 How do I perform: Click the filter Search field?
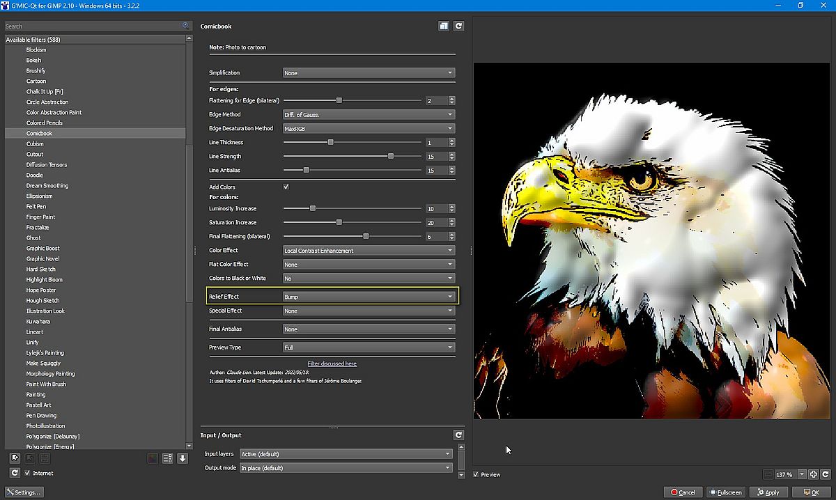(x=93, y=26)
